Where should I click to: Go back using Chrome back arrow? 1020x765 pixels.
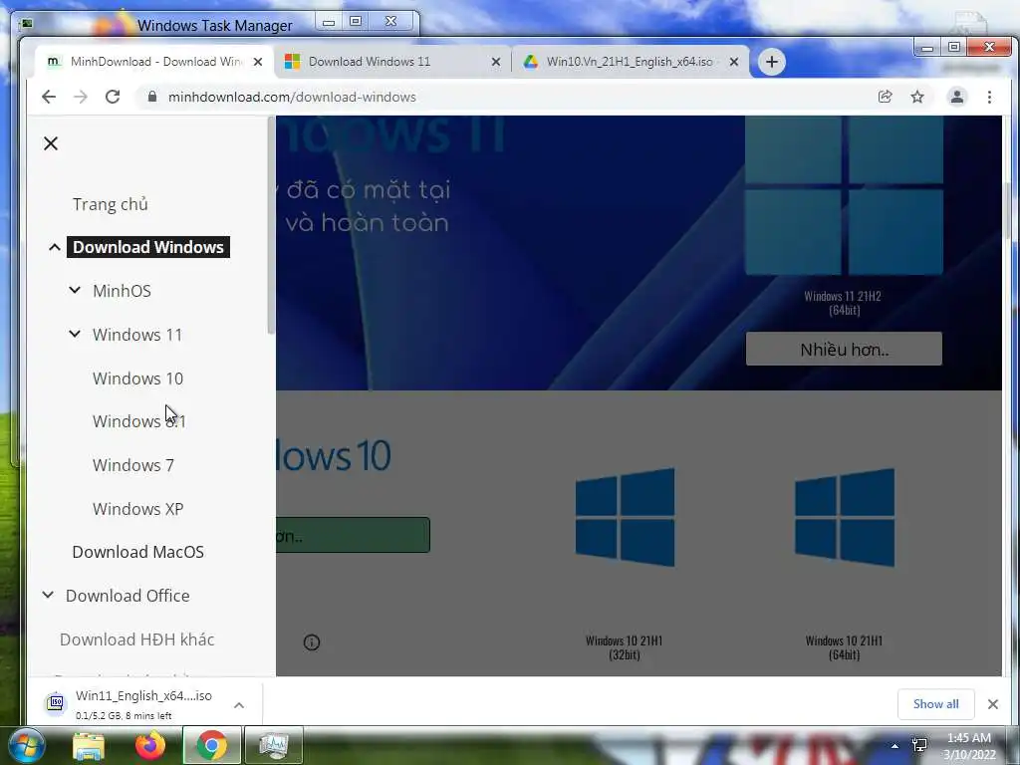pyautogui.click(x=49, y=97)
